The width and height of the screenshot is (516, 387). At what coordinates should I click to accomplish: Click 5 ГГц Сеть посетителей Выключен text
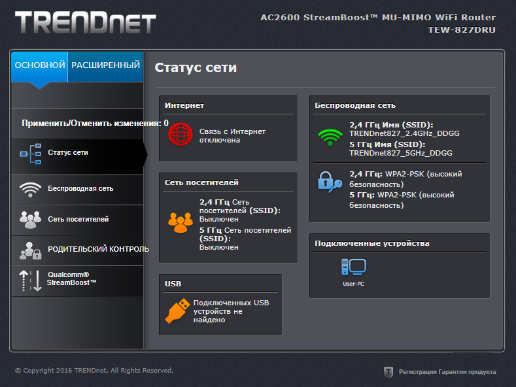(x=245, y=239)
